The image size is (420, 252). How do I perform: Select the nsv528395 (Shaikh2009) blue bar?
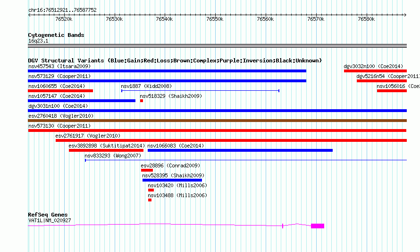pos(172,180)
